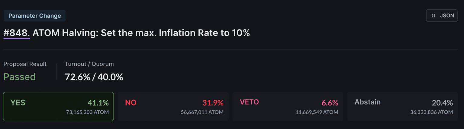
Task: Select the YES vote label
Action: point(18,102)
